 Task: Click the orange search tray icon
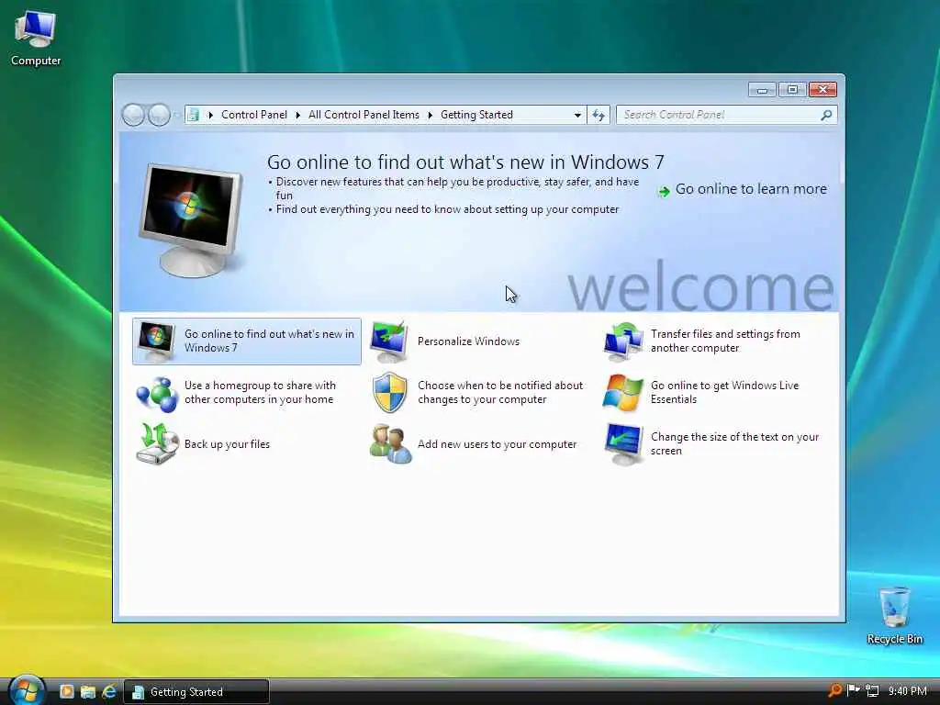(834, 690)
